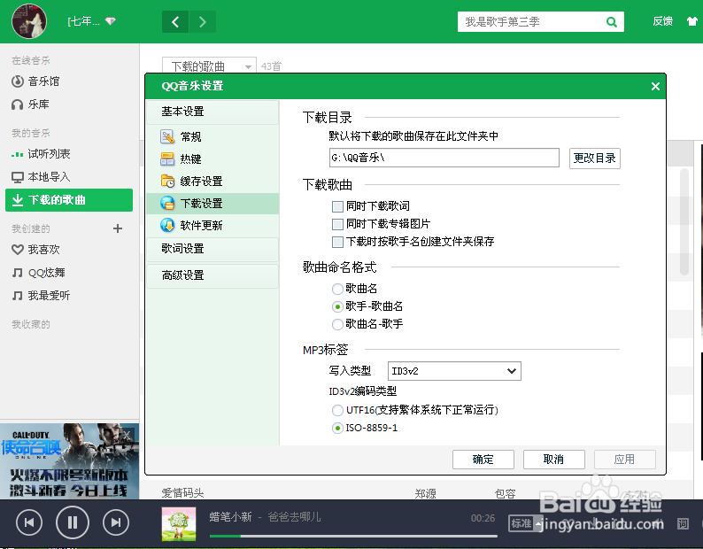This screenshot has height=549, width=703.
Task: Cancel settings with 取消
Action: coord(553,460)
